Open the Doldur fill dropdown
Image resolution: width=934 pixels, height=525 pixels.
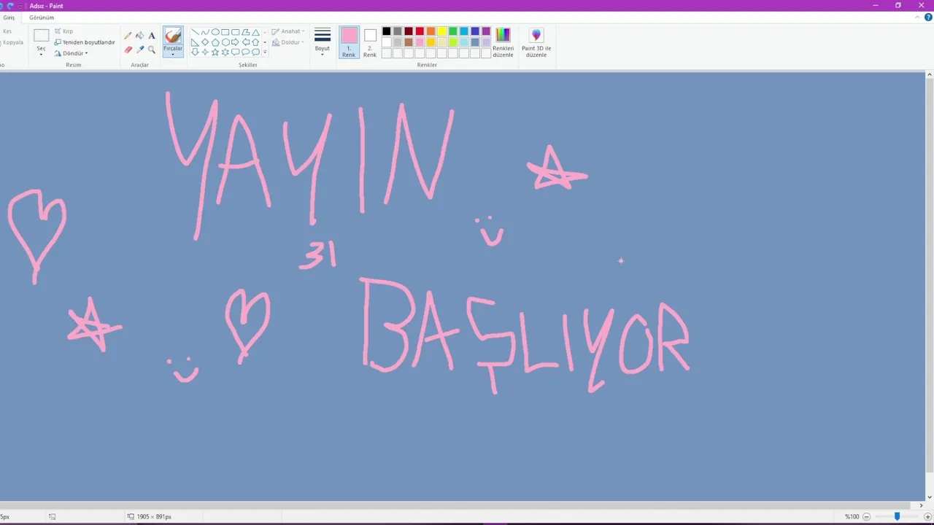288,42
